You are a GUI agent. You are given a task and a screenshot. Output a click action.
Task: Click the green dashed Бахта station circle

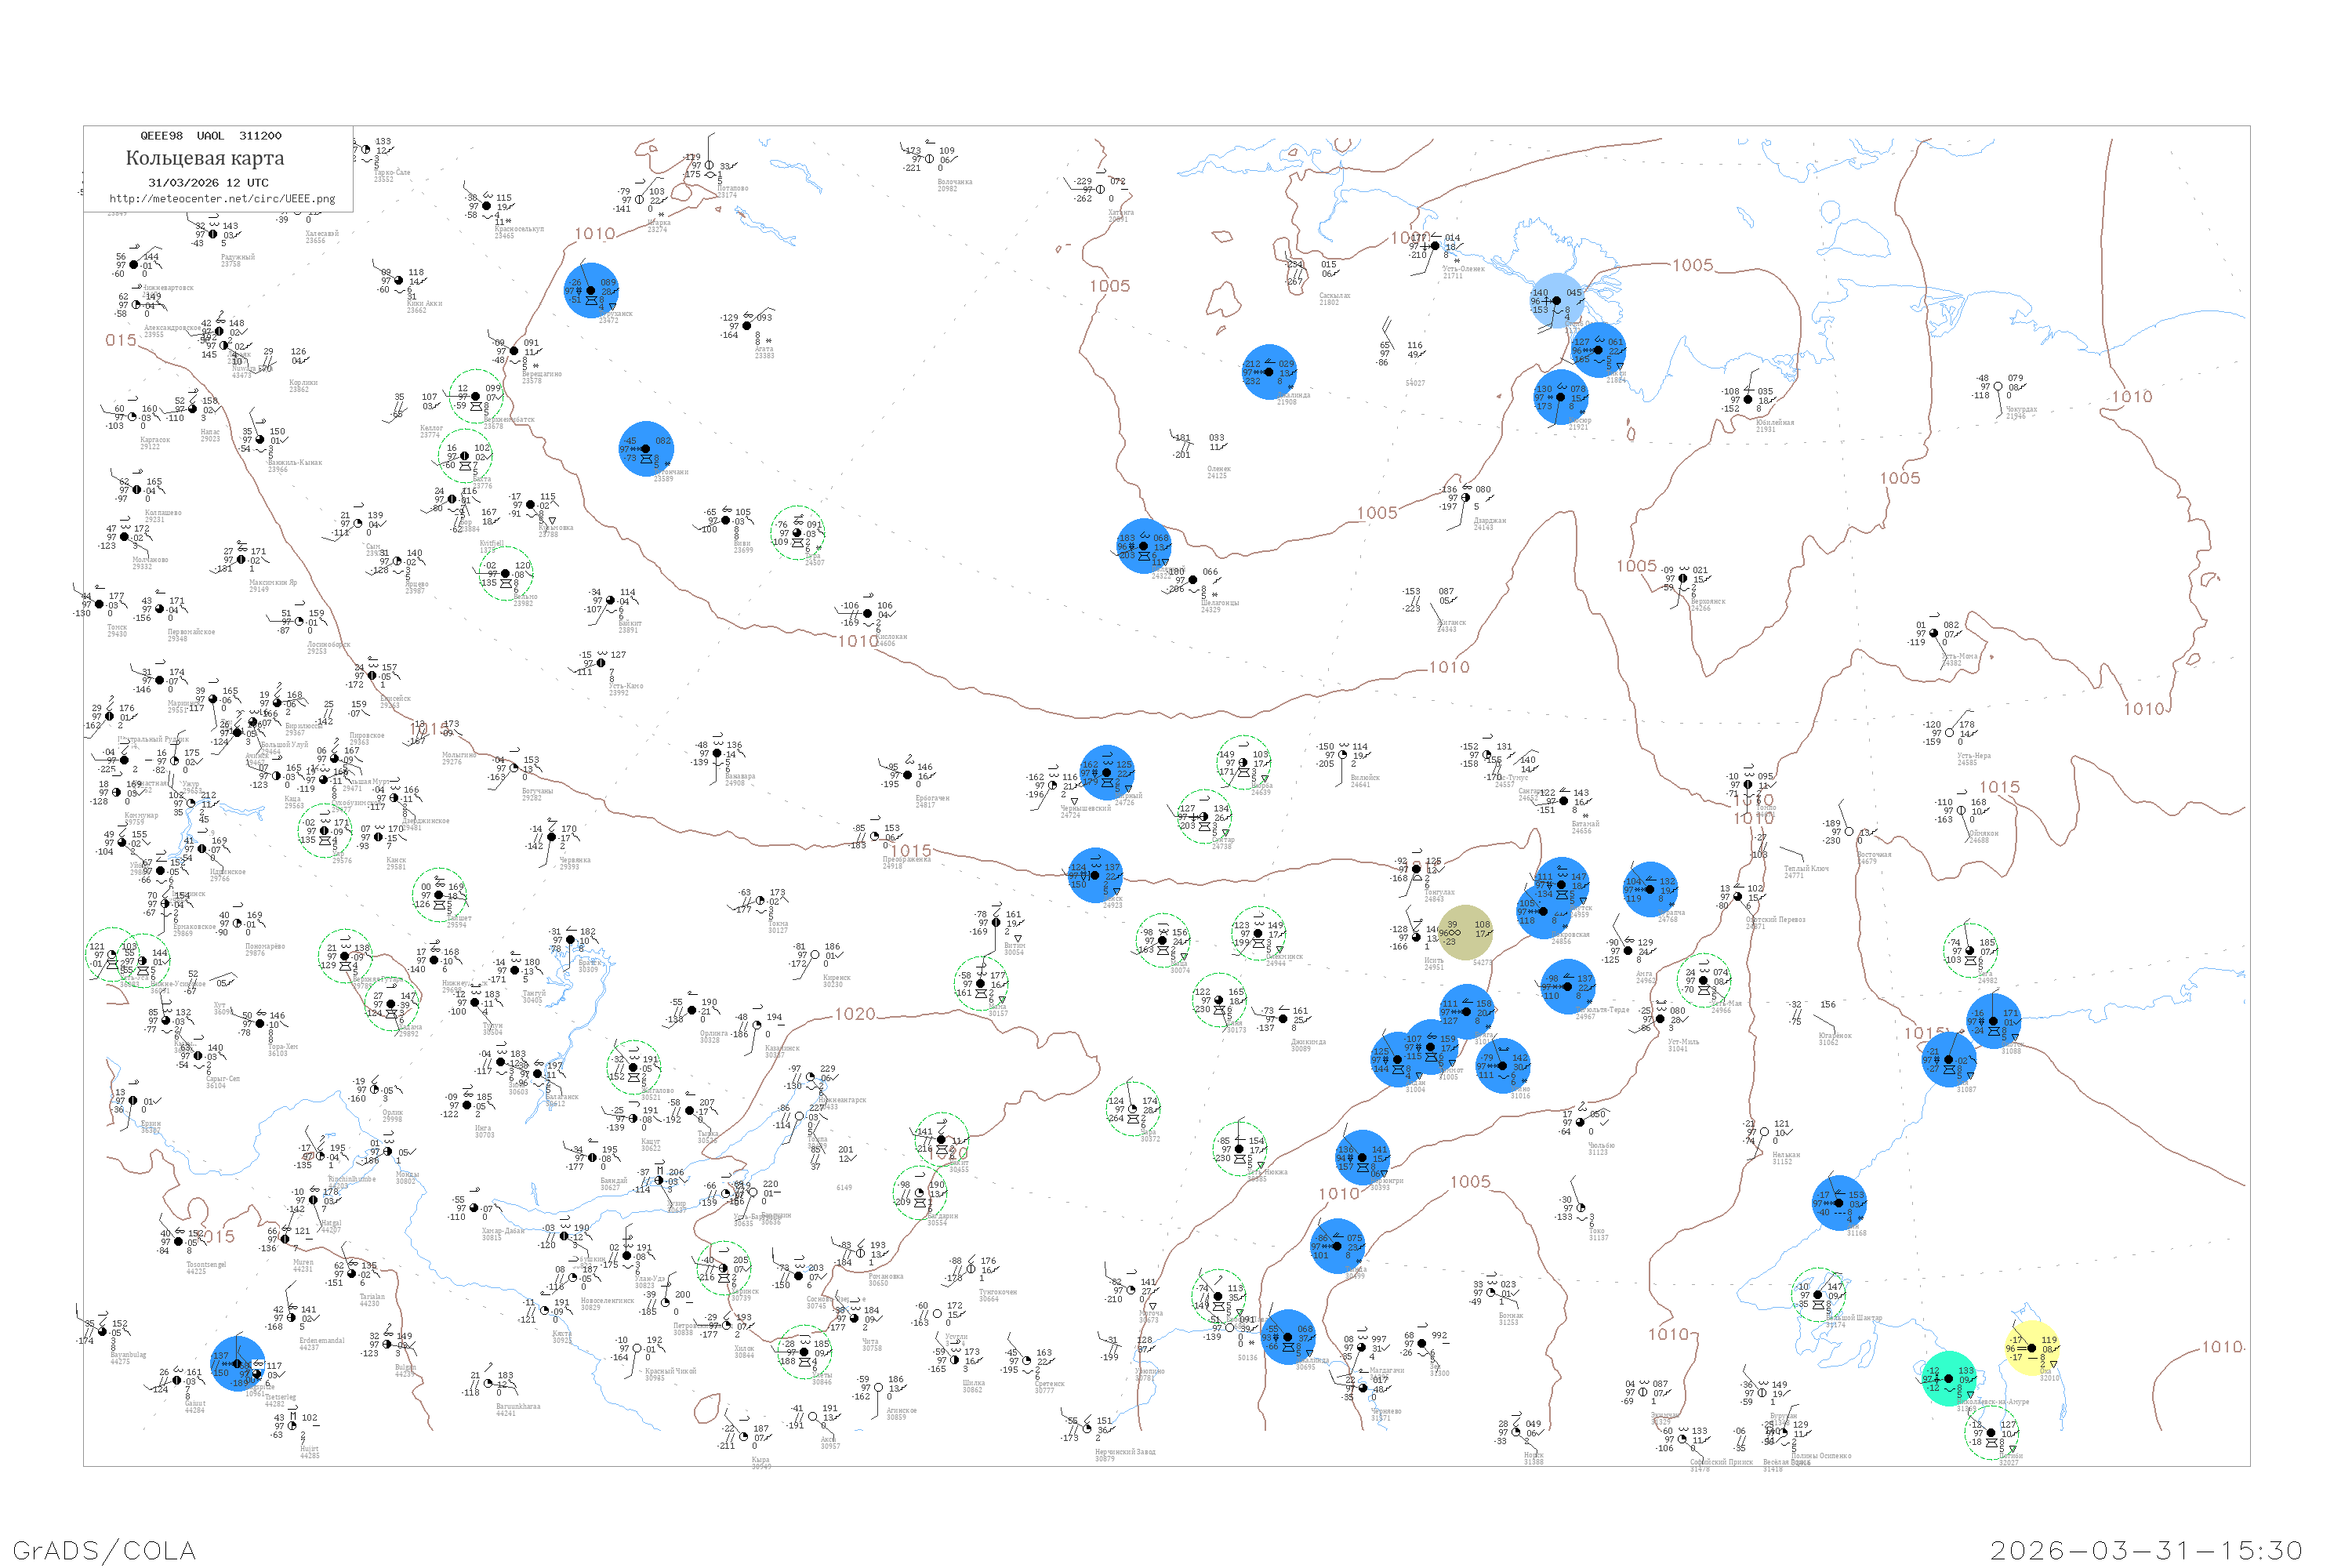[464, 456]
